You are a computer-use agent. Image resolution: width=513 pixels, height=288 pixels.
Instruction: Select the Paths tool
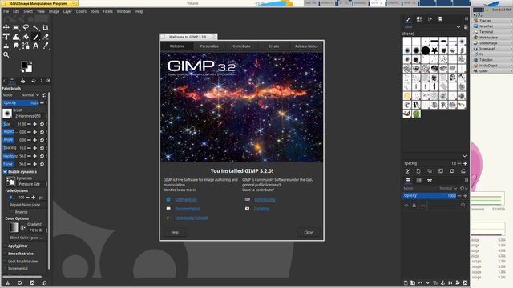point(26,46)
